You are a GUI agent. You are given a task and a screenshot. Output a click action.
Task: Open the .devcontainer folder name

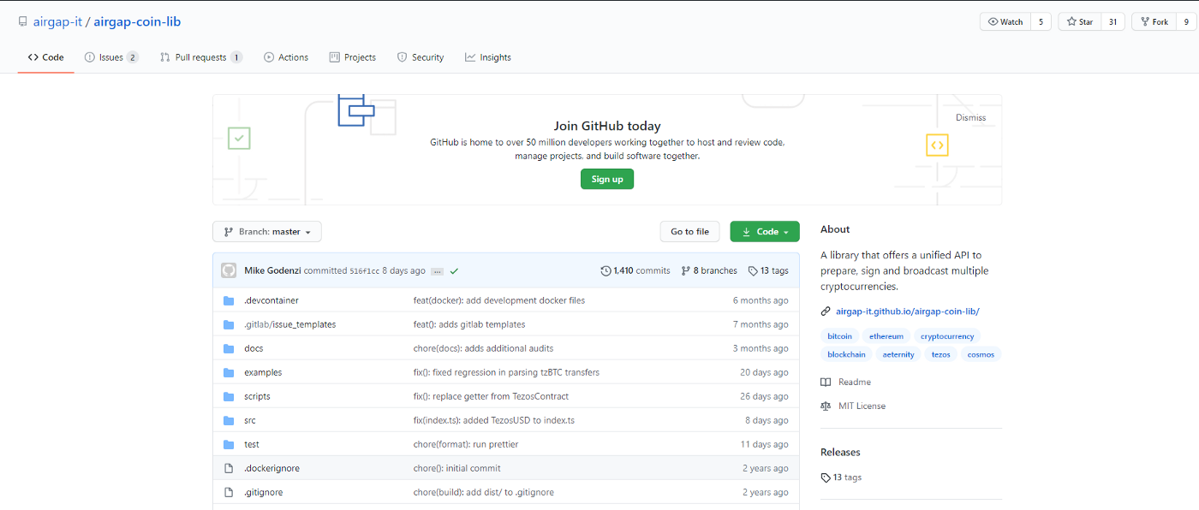271,301
